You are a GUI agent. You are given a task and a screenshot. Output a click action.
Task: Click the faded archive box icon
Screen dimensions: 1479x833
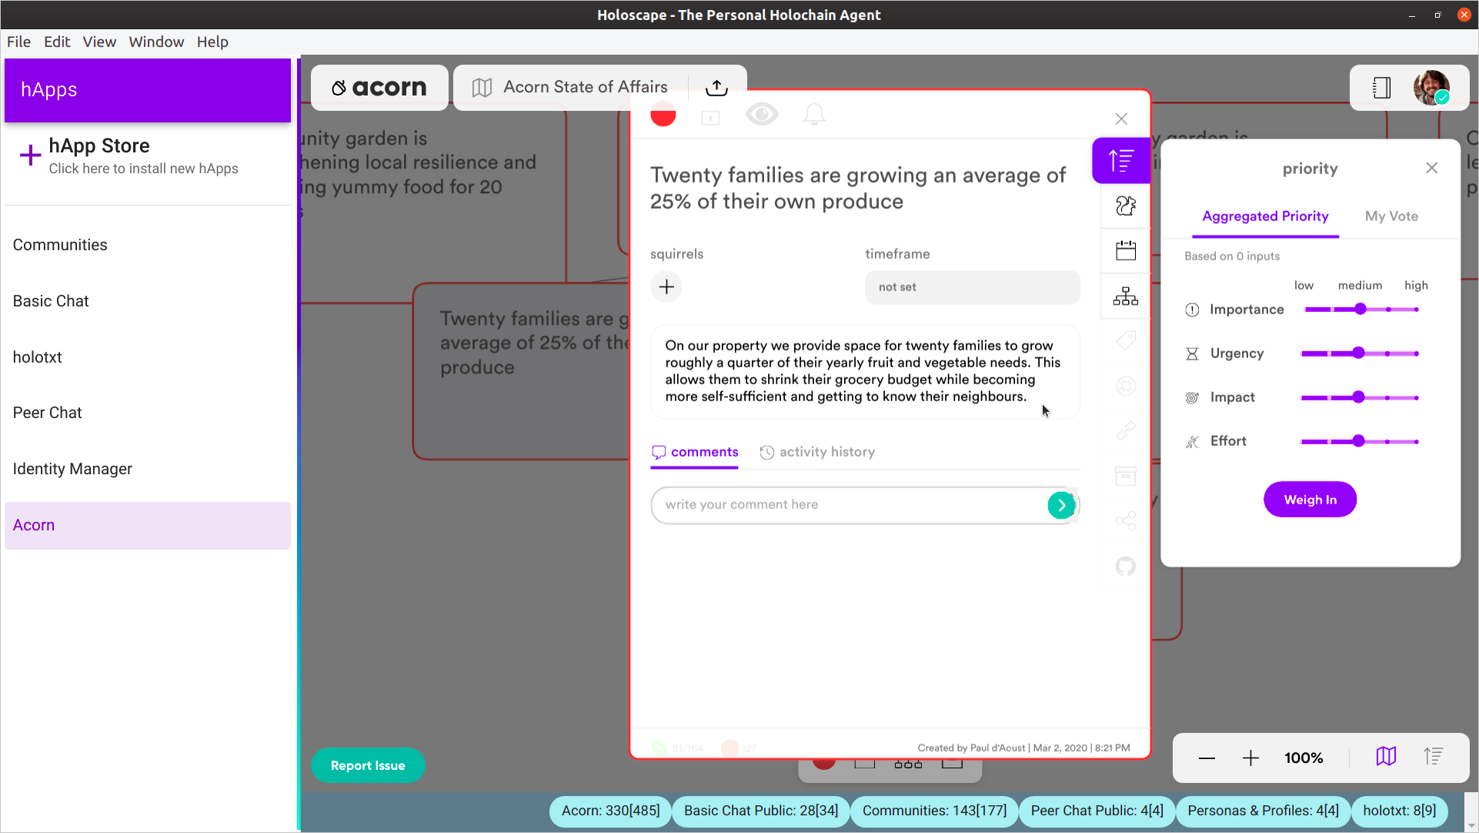1126,476
